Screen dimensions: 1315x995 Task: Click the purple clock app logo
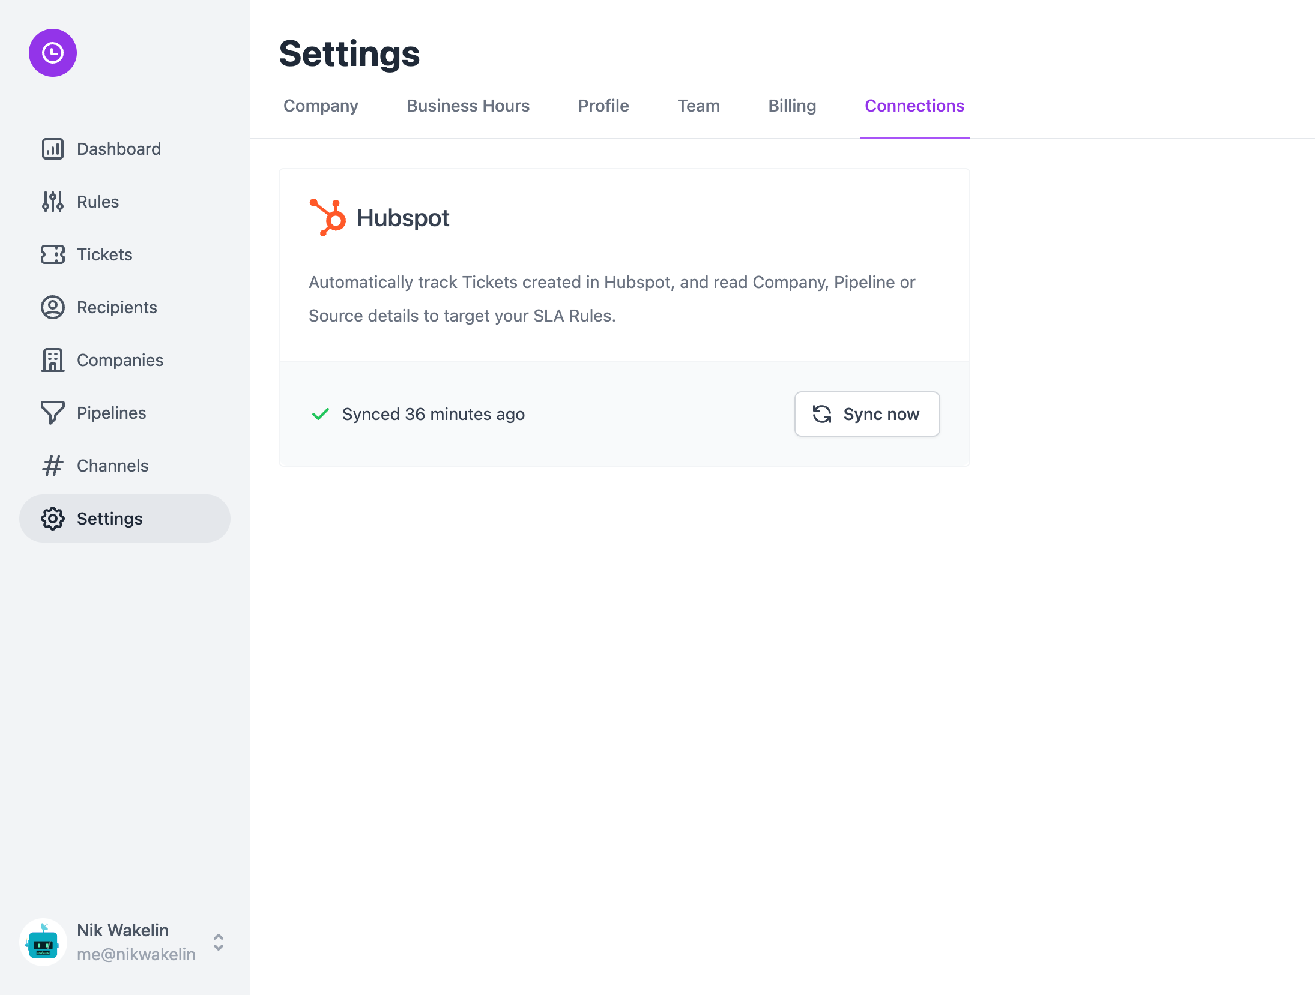(x=53, y=53)
